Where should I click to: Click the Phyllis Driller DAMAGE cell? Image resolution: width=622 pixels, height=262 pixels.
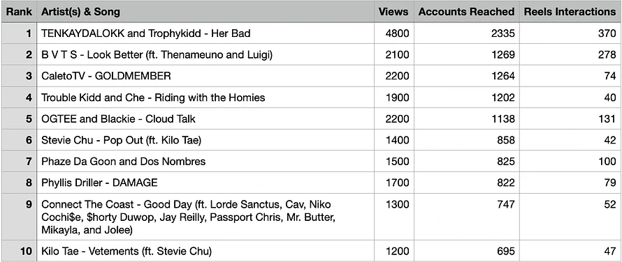pyautogui.click(x=205, y=183)
